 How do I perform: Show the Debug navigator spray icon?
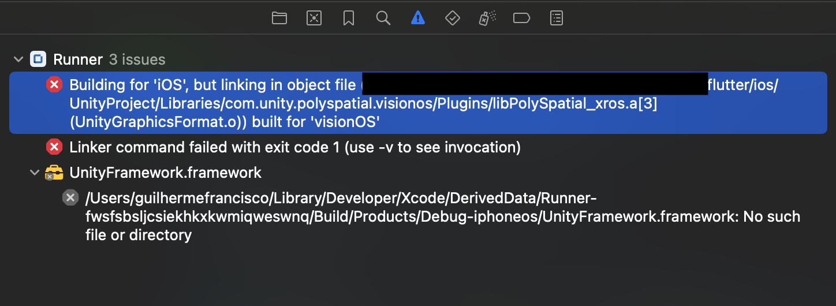coord(487,18)
